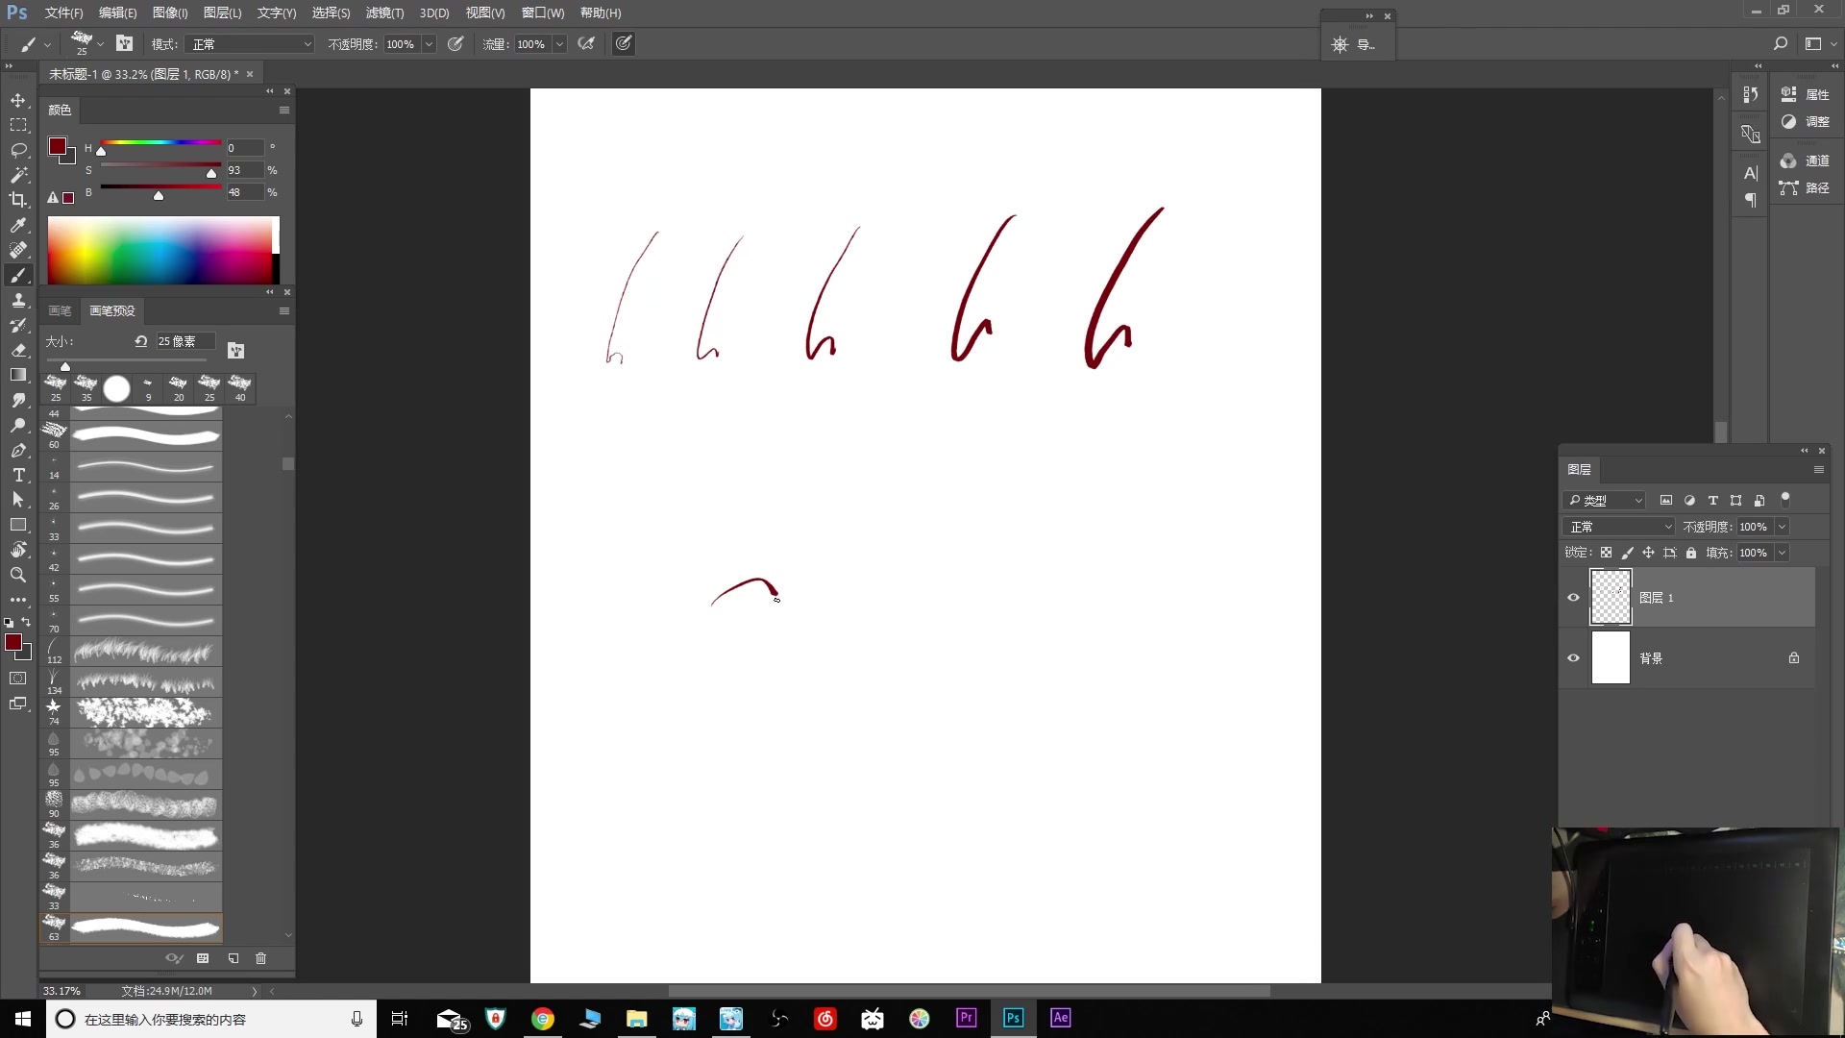Select the Eyedropper tool
The image size is (1845, 1038).
pos(18,225)
